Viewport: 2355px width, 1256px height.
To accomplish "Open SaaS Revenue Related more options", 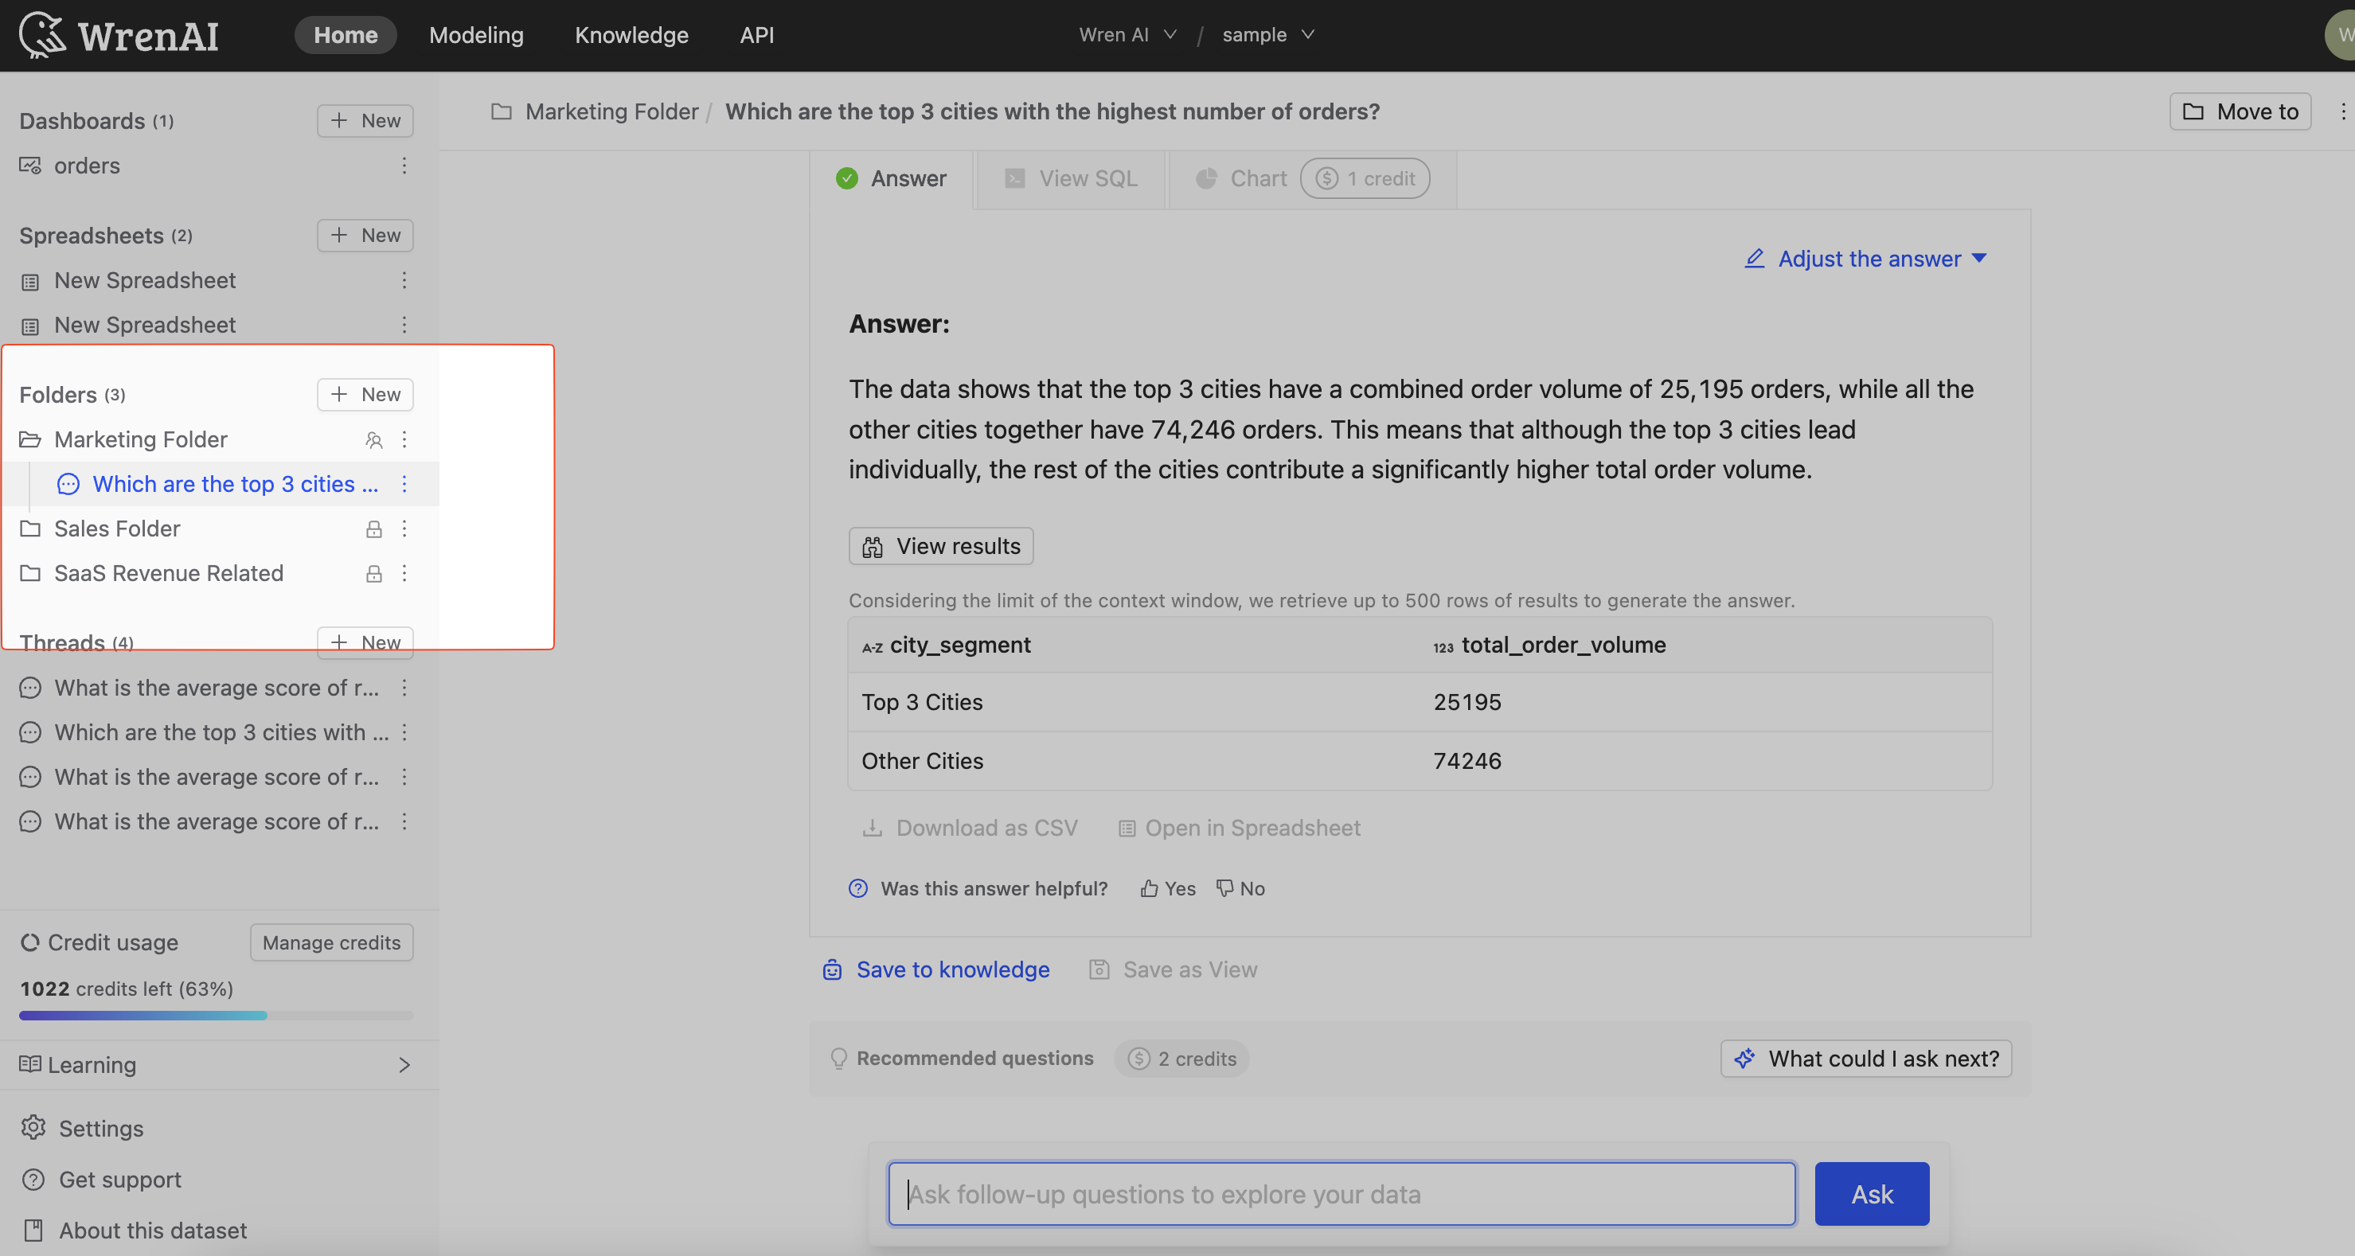I will (x=404, y=574).
